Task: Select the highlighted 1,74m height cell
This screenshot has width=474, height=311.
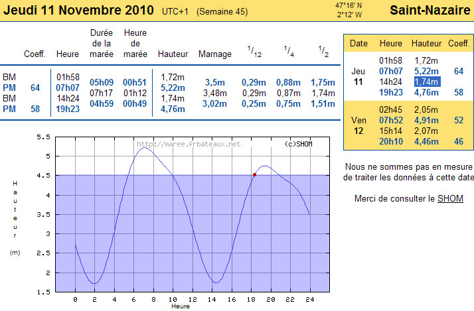Action: tap(427, 82)
